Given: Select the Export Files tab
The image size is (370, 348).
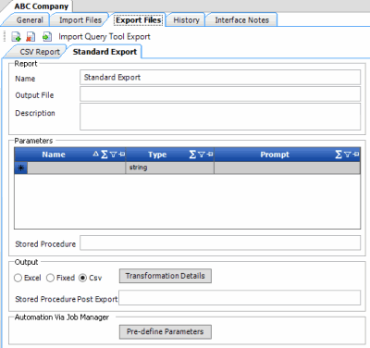Looking at the screenshot, I should 139,20.
